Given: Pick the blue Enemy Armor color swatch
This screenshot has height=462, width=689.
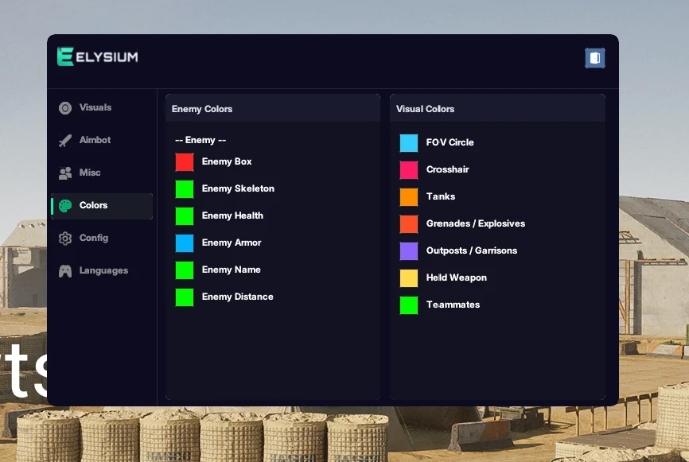Looking at the screenshot, I should point(185,243).
